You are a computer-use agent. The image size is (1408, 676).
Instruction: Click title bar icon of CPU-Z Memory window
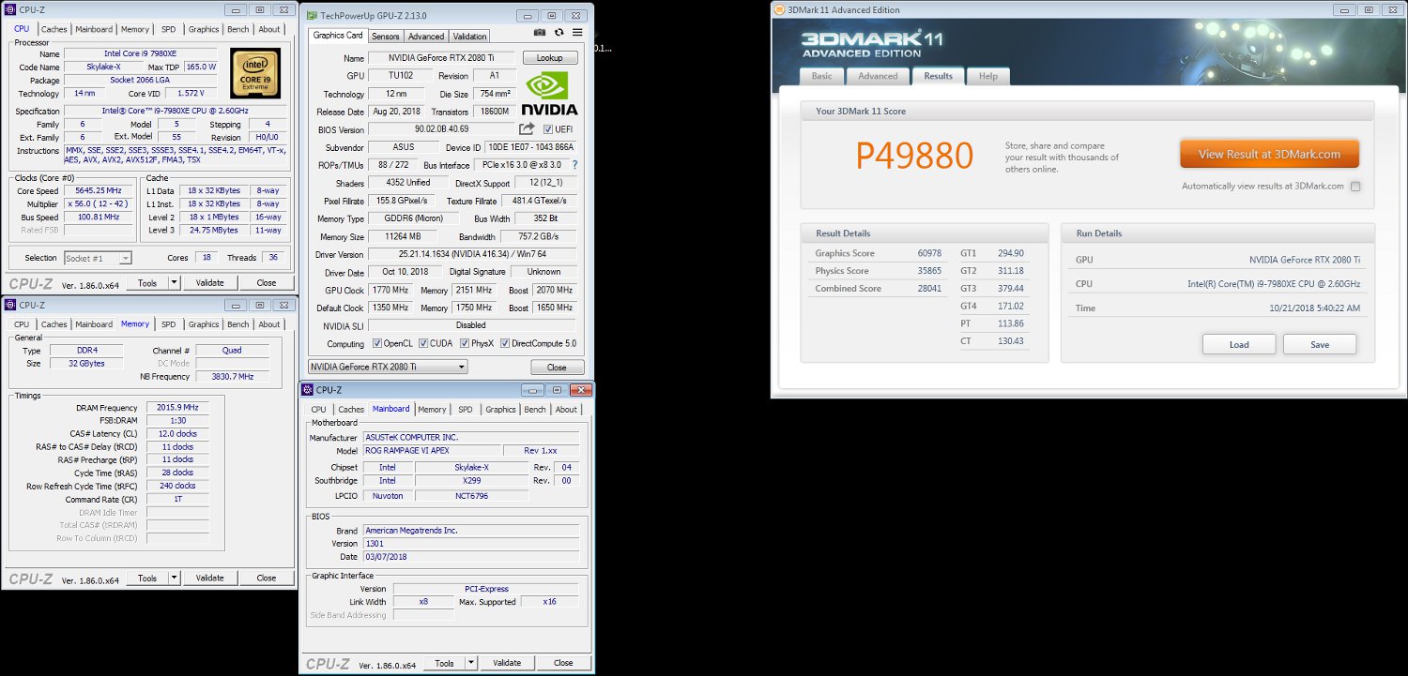pos(11,305)
